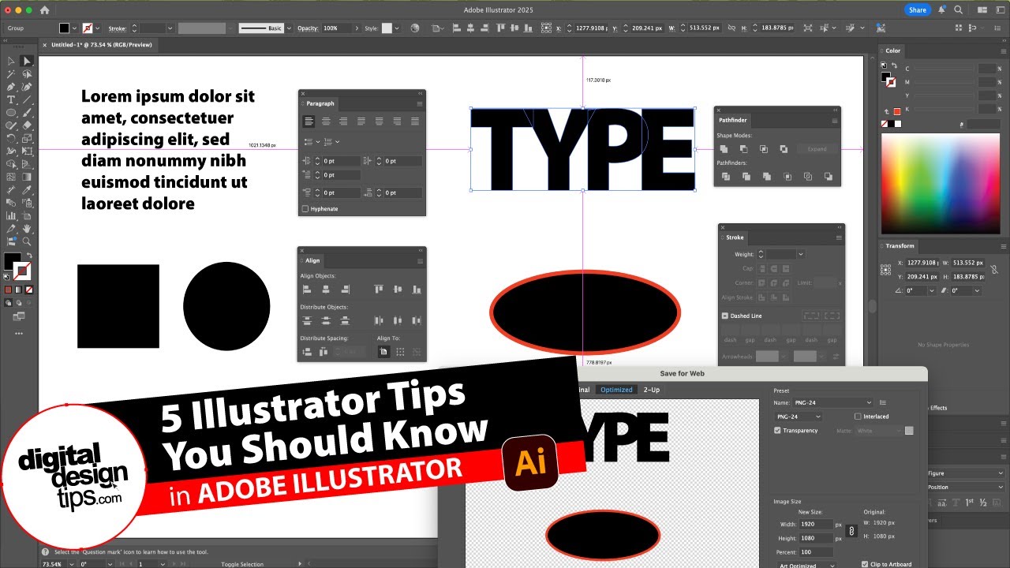Click Align Left paragraph icon
This screenshot has height=568, width=1010.
pos(309,121)
